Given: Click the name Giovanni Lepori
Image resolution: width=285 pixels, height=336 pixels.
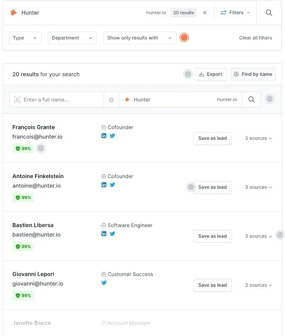Looking at the screenshot, I should tap(33, 274).
